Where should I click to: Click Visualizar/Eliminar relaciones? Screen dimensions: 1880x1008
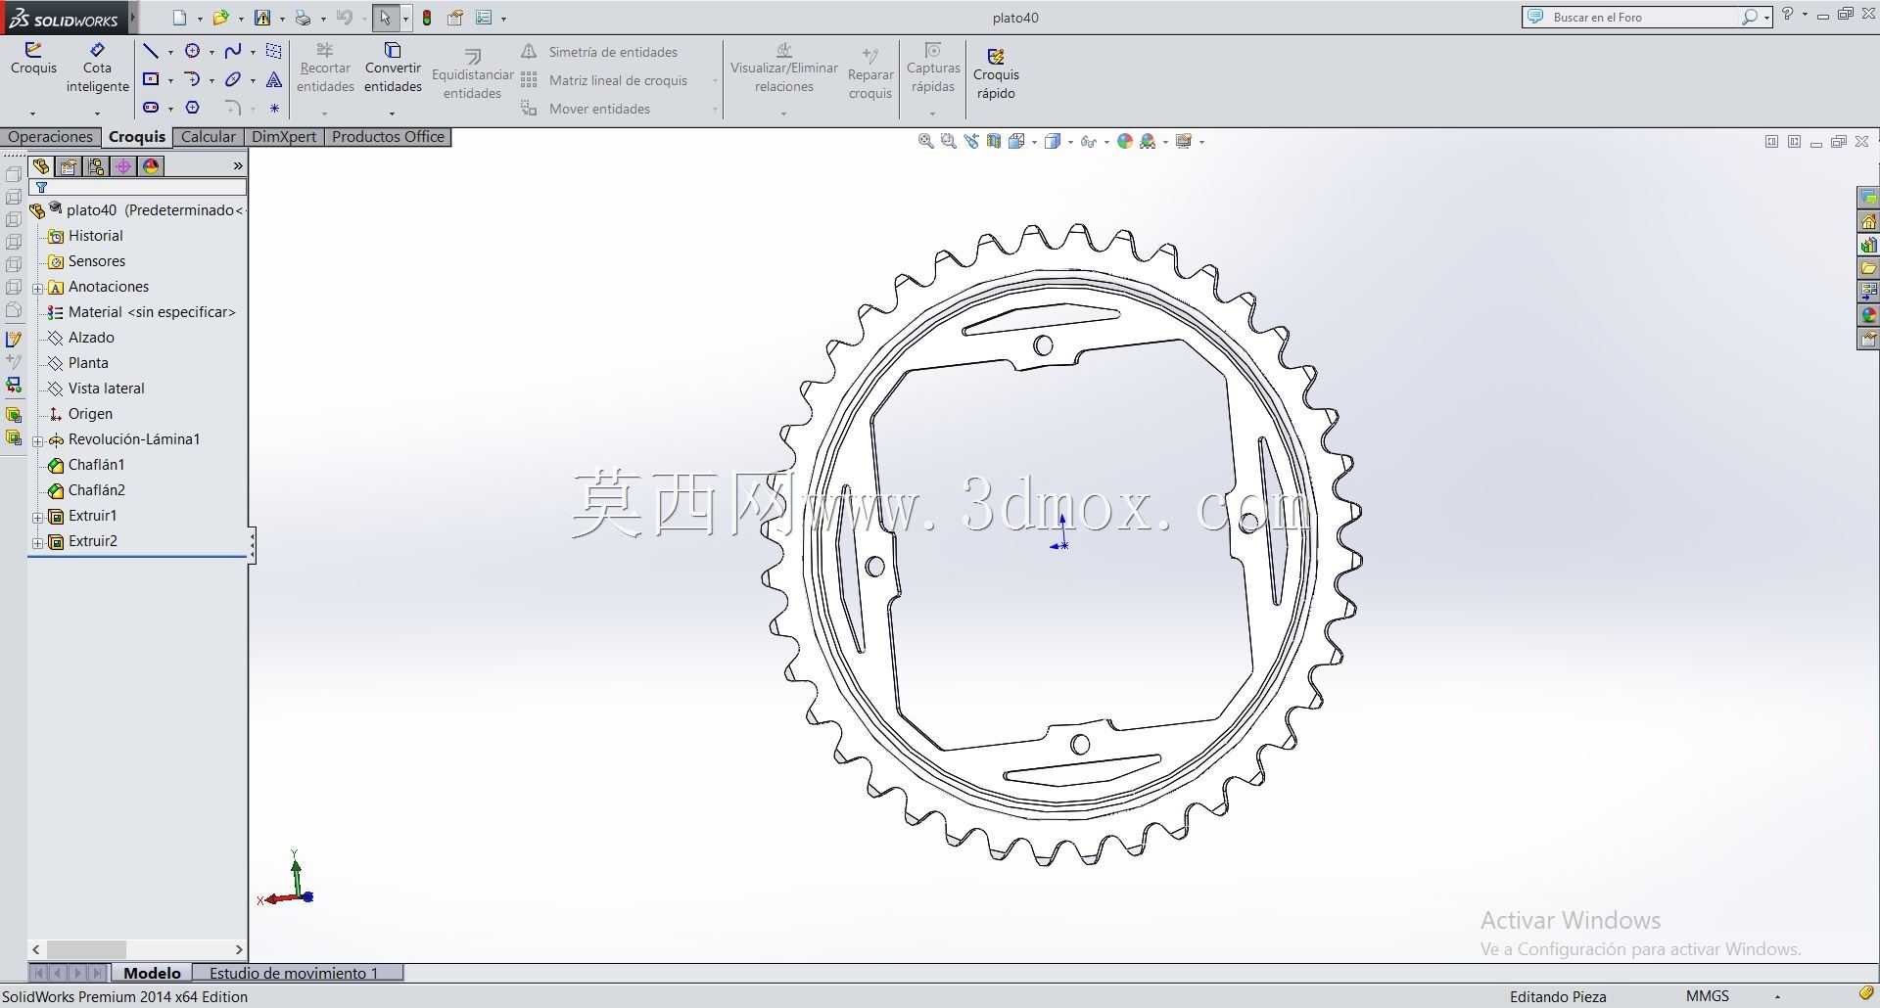point(784,68)
